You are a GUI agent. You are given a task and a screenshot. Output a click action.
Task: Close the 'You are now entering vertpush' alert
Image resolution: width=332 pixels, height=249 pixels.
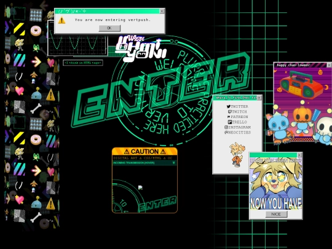162,11
